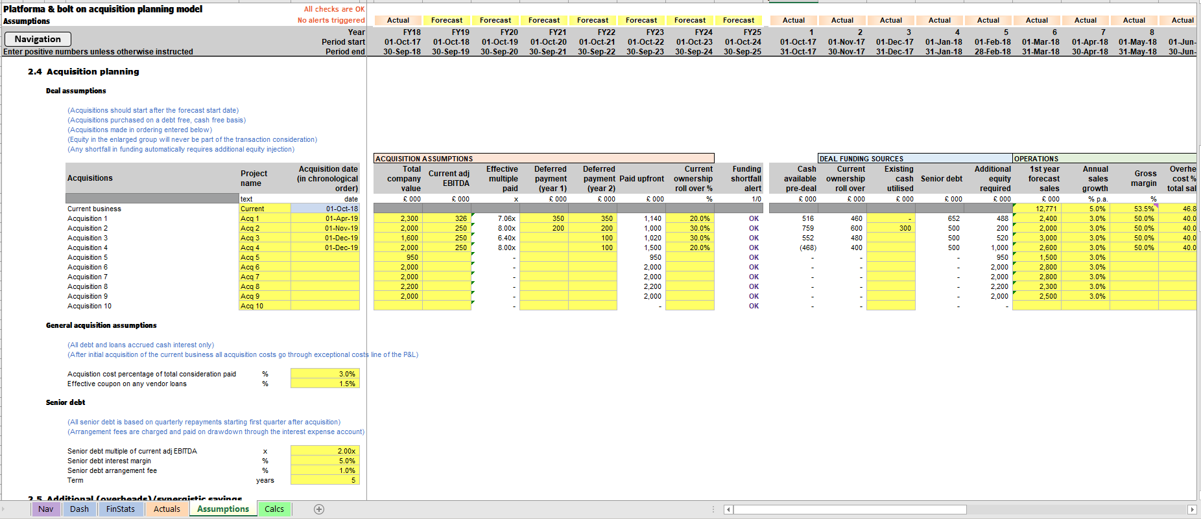Click the horizontal scrollbar right arrow
Viewport: 1201px width, 519px height.
1192,510
